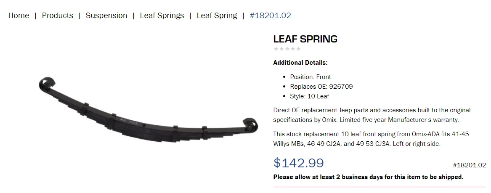This screenshot has height=193, width=491.
Task: Click the 2 business days shipping notice
Action: (368, 177)
